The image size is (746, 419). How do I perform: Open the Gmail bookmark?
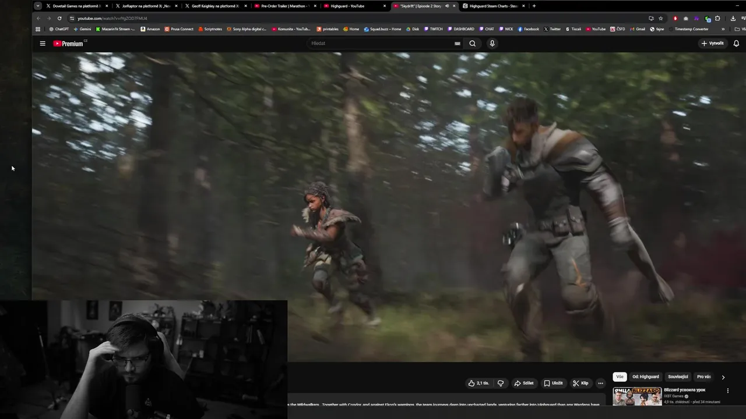(x=638, y=29)
